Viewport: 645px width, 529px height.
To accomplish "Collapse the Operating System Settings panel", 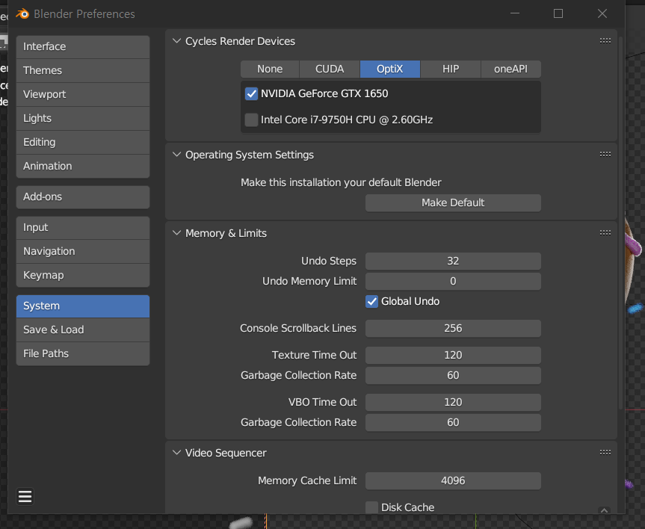I will [177, 155].
